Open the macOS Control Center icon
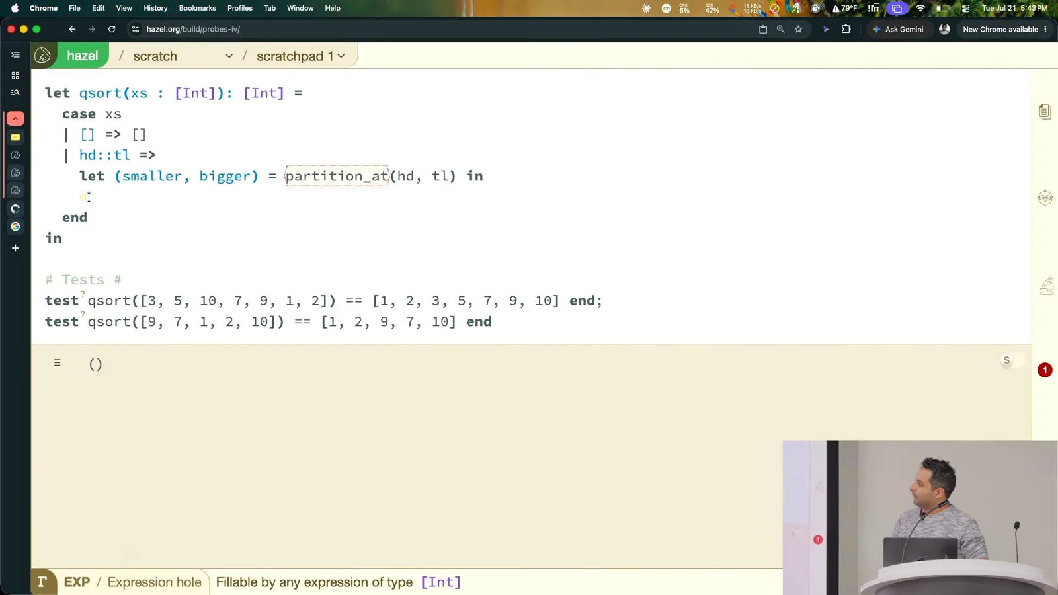 pos(965,8)
